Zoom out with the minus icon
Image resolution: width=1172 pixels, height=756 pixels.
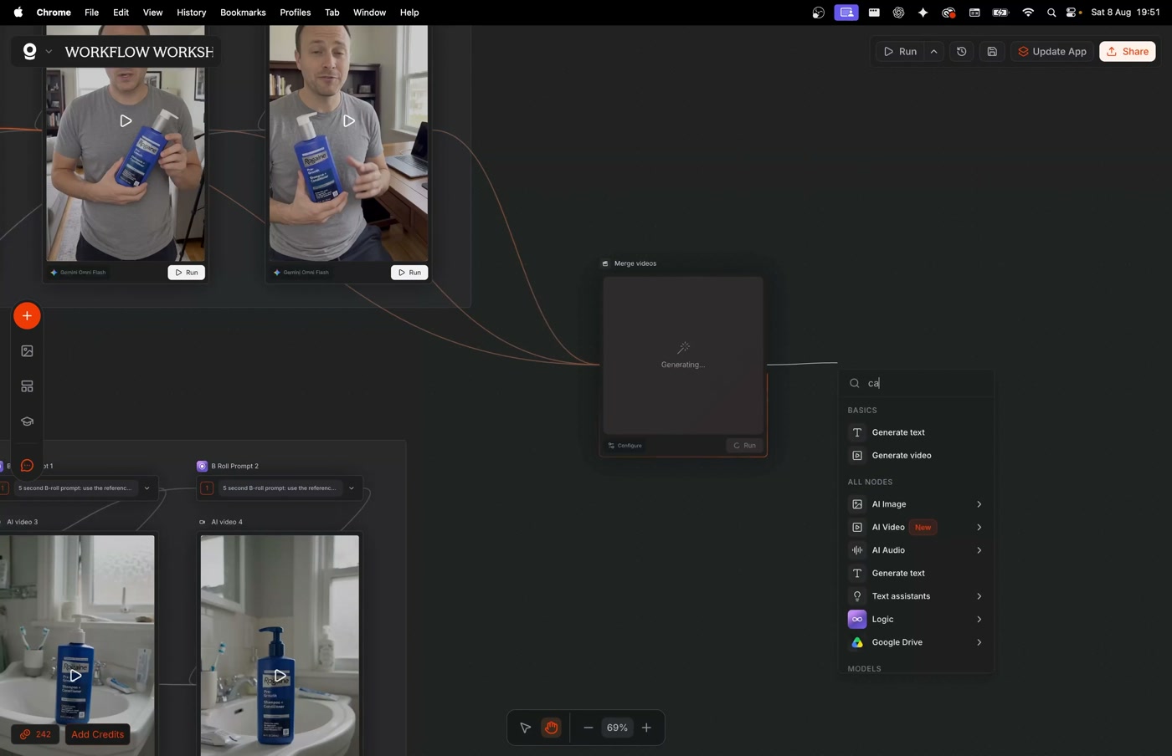click(x=589, y=728)
